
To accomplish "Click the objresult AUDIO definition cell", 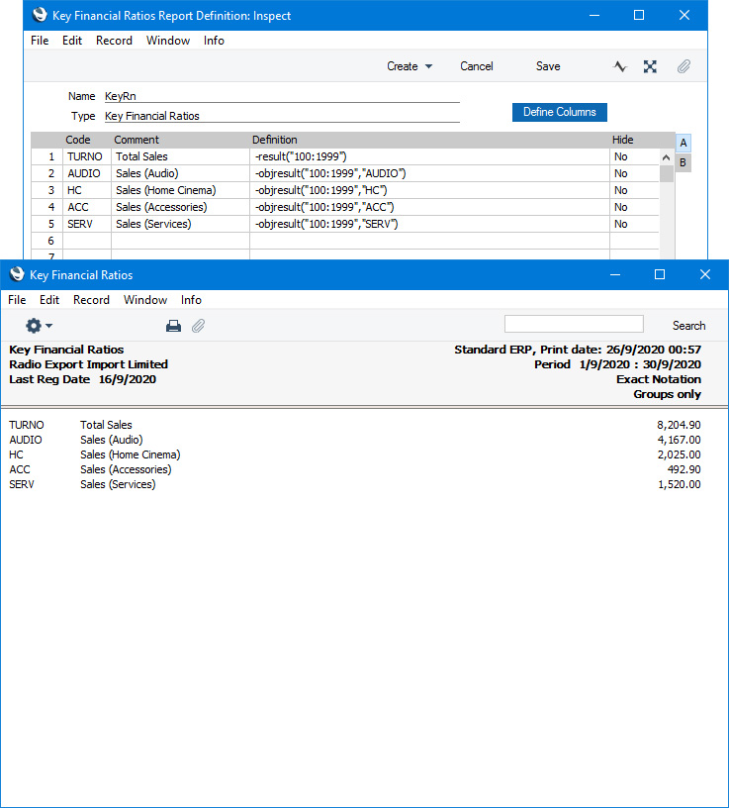I will click(x=429, y=173).
